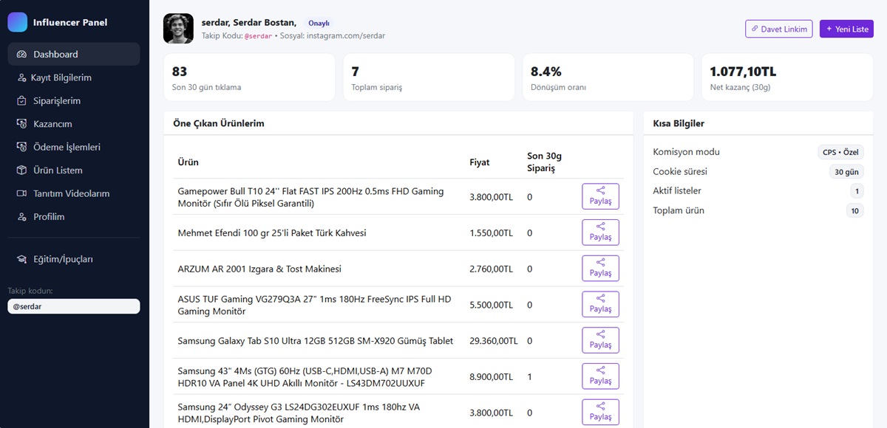Share the Gamepower Bull T10 monitor
The height and width of the screenshot is (428, 887).
coord(600,196)
